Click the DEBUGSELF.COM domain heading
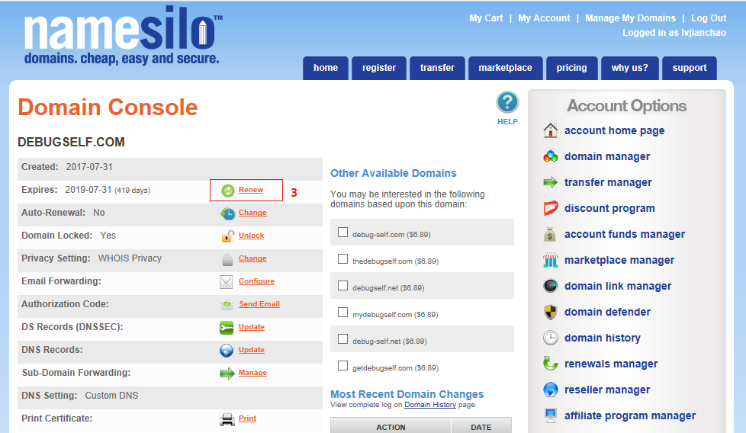This screenshot has width=746, height=433. 71,142
